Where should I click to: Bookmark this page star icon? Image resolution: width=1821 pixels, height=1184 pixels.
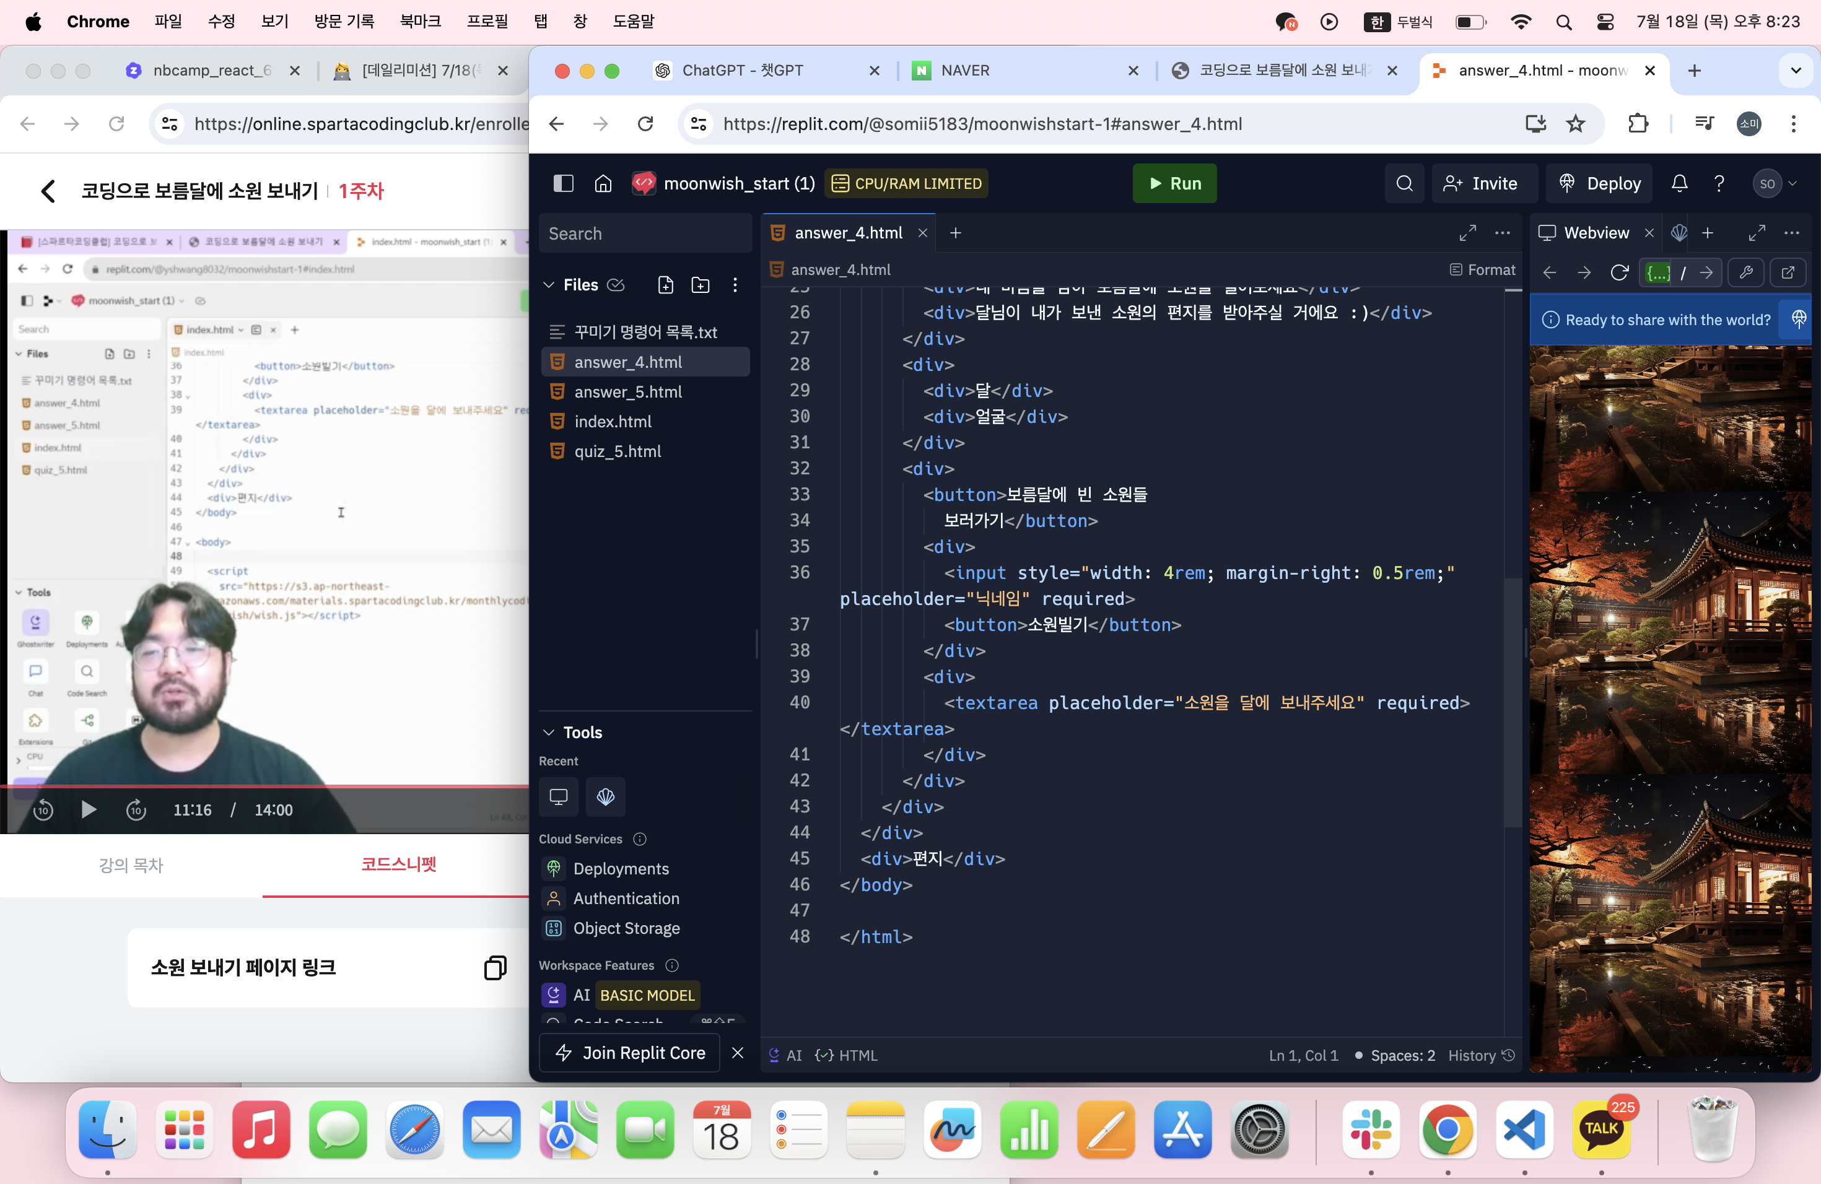point(1575,124)
